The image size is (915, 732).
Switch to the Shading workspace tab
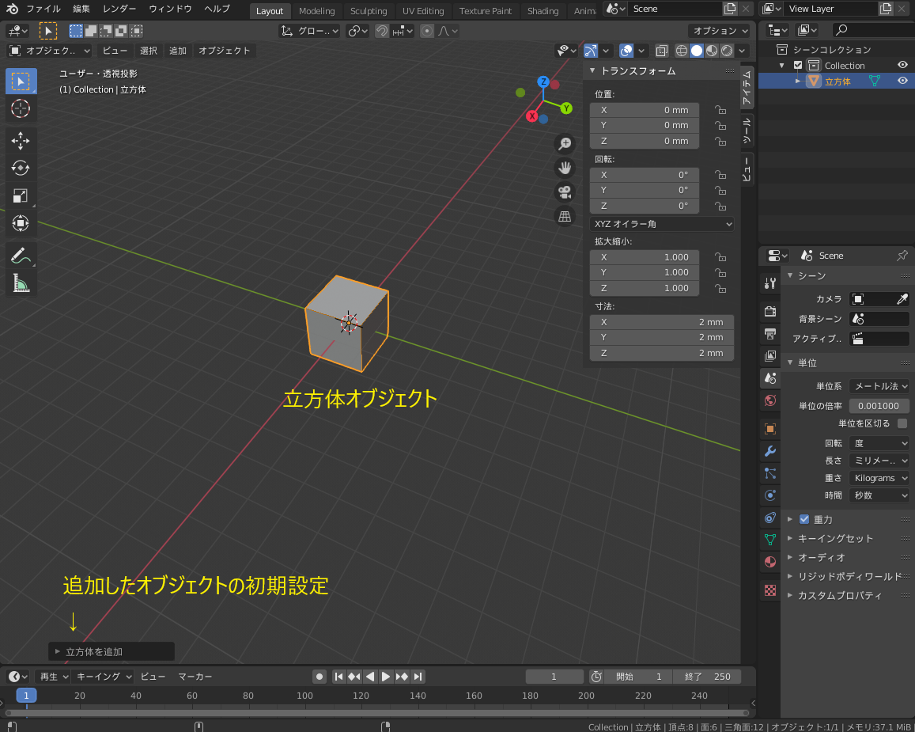coord(543,11)
